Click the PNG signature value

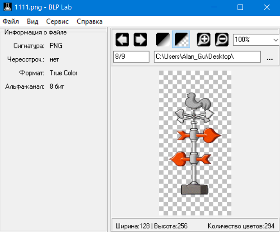(56, 46)
